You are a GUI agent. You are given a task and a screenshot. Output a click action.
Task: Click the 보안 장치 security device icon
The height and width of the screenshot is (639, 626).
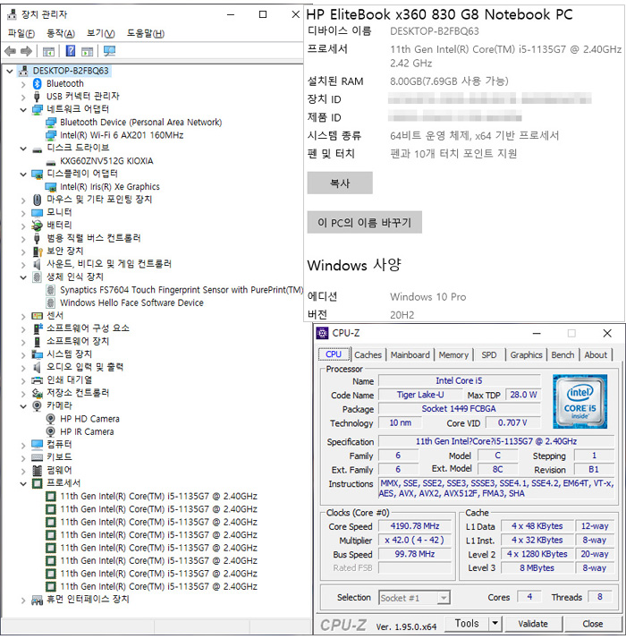click(x=37, y=251)
